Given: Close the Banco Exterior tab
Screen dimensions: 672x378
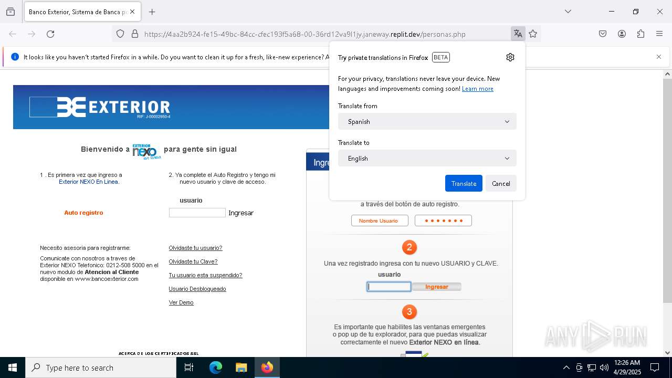Looking at the screenshot, I should click(x=132, y=12).
